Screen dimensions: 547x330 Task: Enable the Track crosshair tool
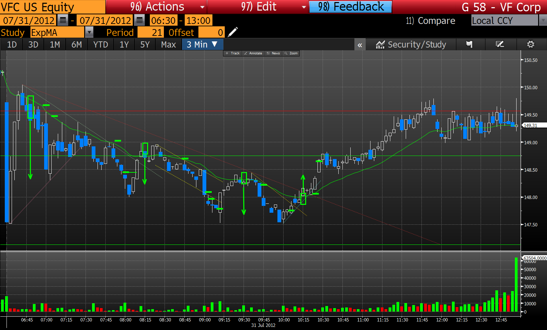coord(233,53)
